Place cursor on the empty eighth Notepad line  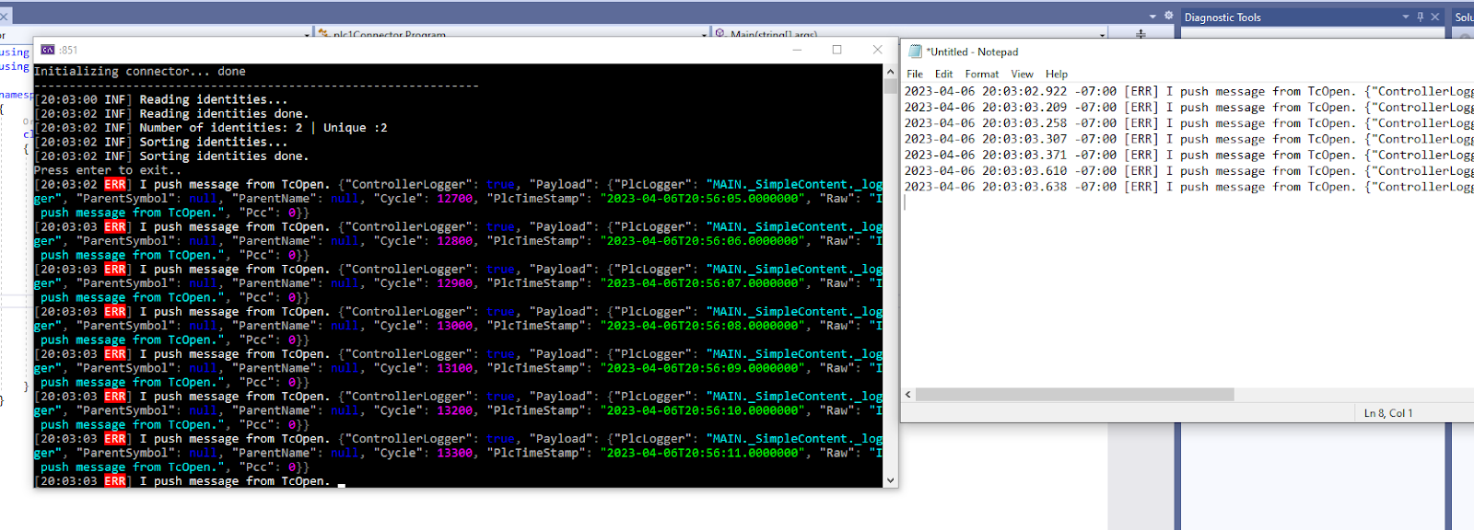[1188, 202]
